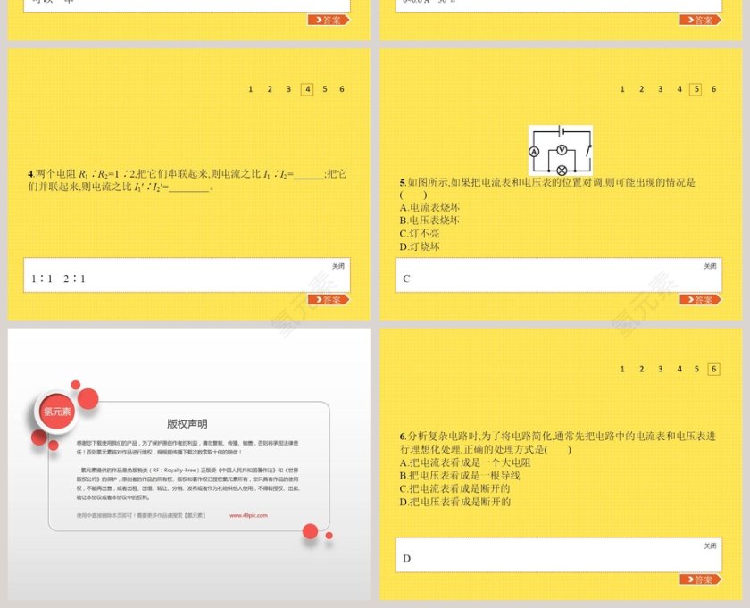Viewport: 750px width, 608px height.
Task: Close the answer box showing 1∶1 2∶1
Action: coord(337,266)
